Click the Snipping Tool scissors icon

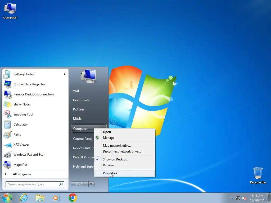(x=7, y=114)
